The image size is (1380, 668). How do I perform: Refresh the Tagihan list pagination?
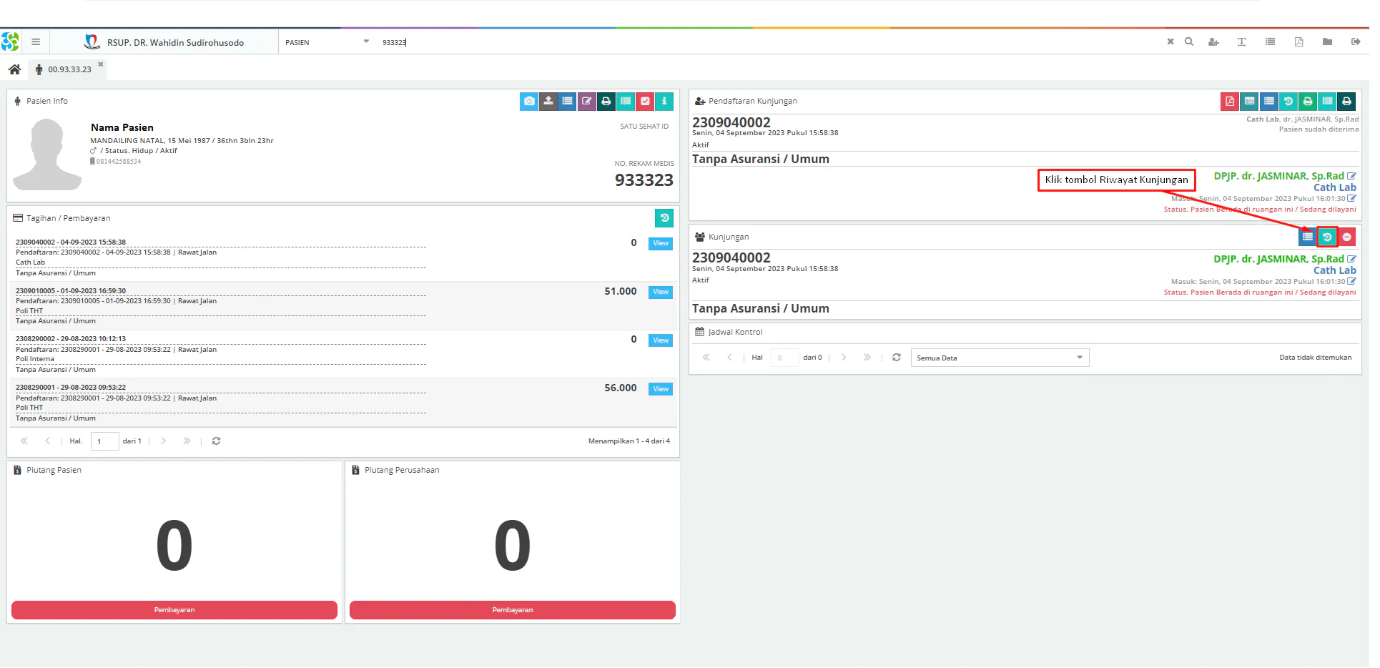tap(216, 441)
